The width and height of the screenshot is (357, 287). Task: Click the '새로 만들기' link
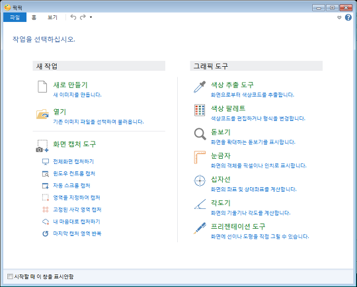click(70, 85)
